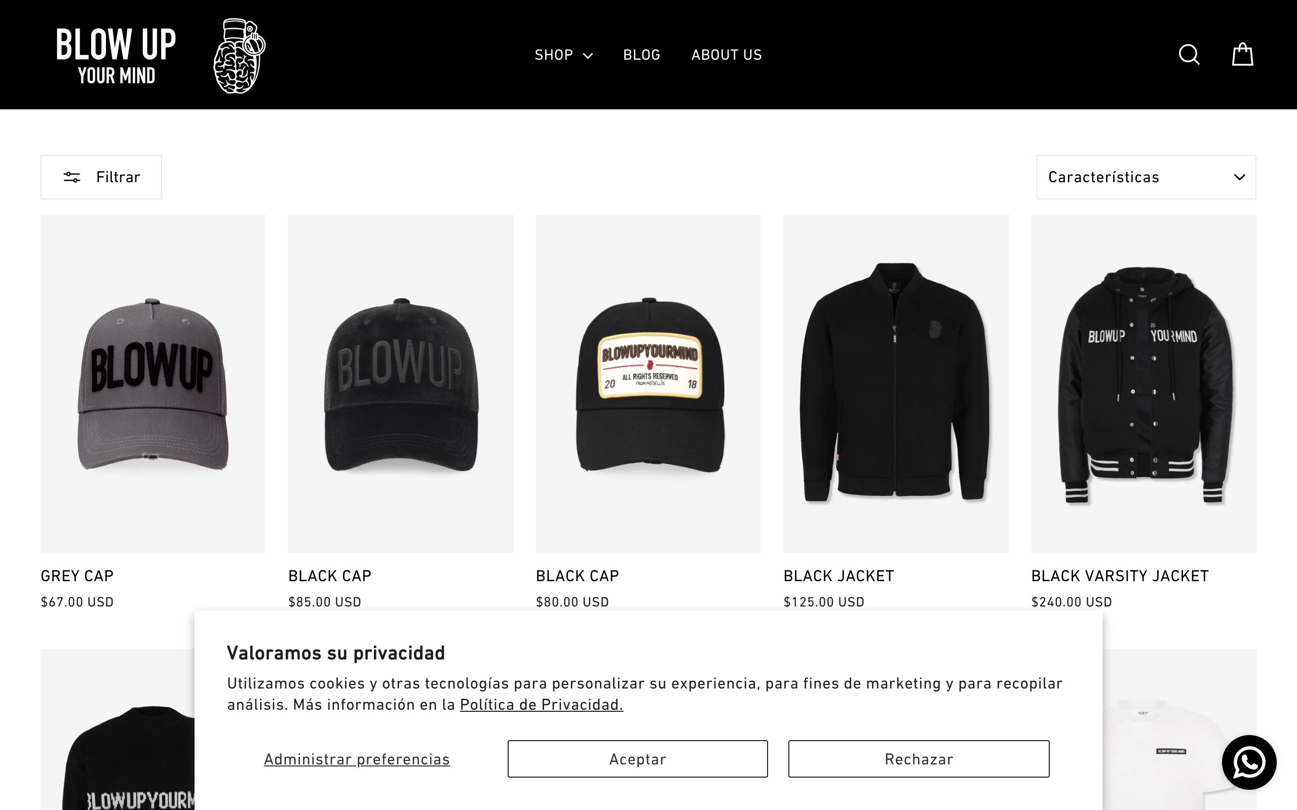Open the Política de Privacidad link

pos(541,705)
